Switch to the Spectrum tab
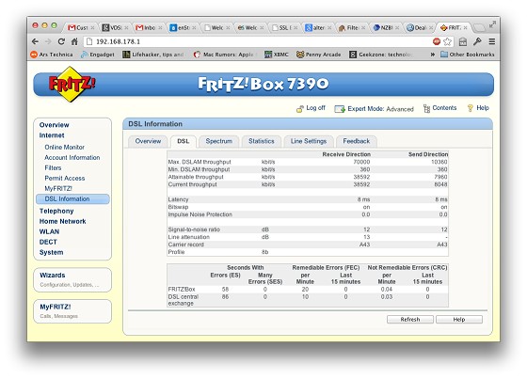Viewport: 527px width, 379px height. [218, 141]
